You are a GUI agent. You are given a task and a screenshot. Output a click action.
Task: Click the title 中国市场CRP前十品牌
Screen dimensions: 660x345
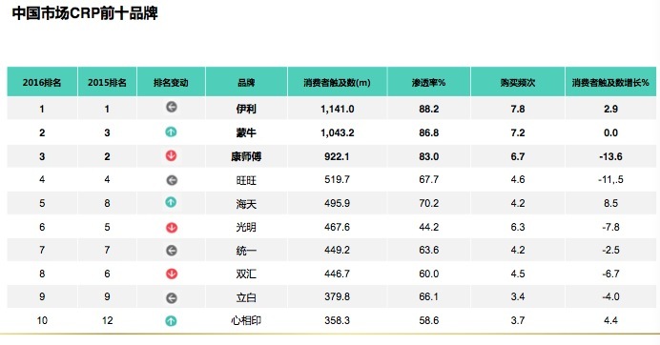(85, 13)
